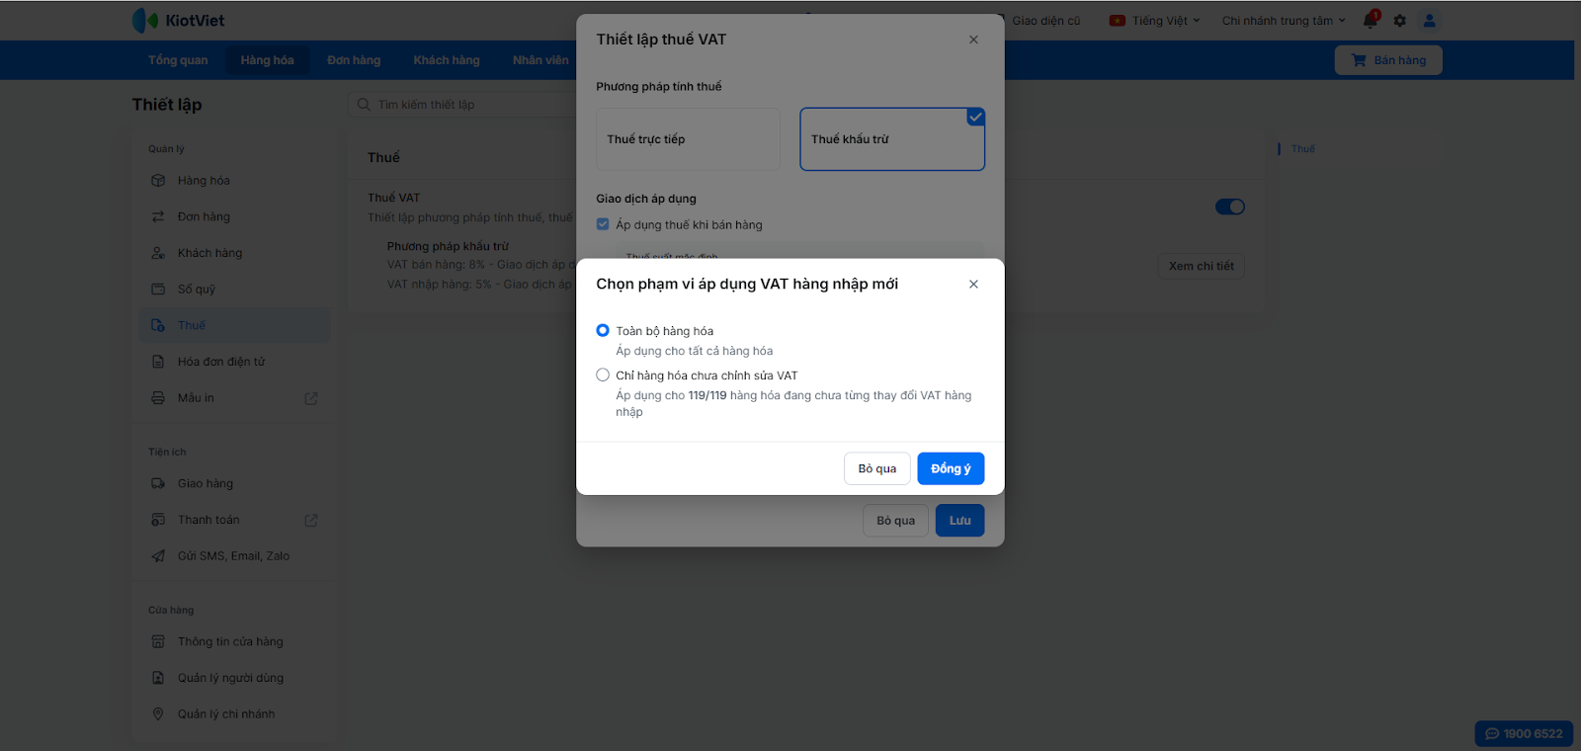Open the Hàng hóa menu tab

(267, 60)
